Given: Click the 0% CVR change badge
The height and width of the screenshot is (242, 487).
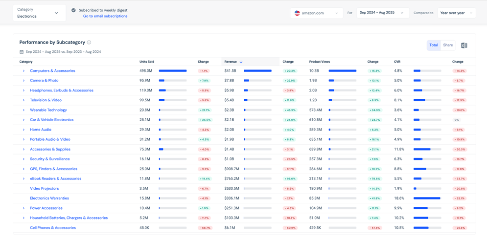Looking at the screenshot, I should click(457, 120).
